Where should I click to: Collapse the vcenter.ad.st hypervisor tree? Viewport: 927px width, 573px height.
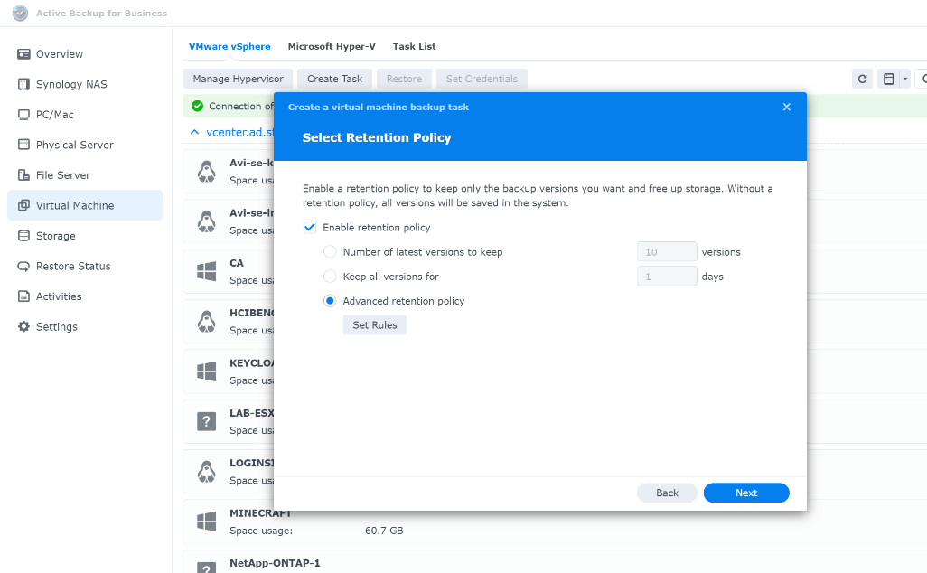click(192, 131)
